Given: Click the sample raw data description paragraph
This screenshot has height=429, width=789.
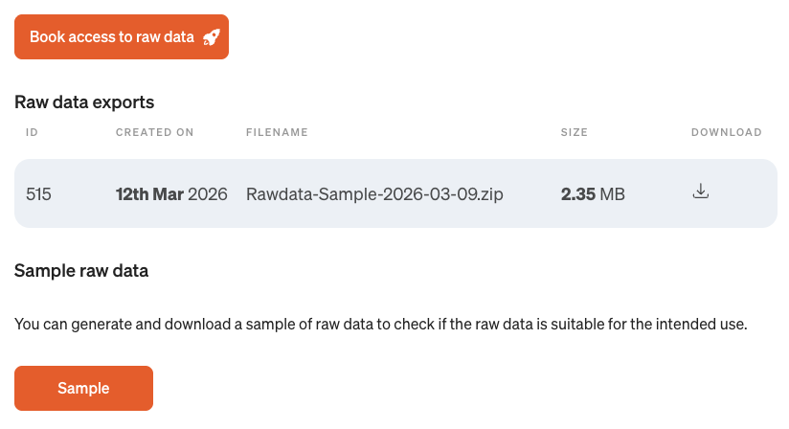Looking at the screenshot, I should [380, 325].
